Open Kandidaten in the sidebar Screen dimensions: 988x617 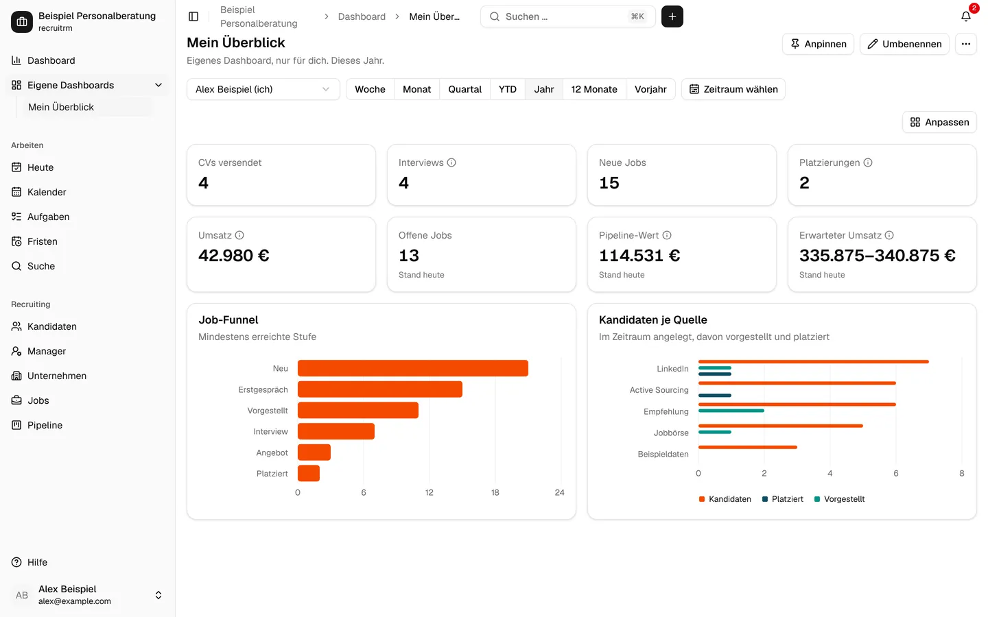87,326
